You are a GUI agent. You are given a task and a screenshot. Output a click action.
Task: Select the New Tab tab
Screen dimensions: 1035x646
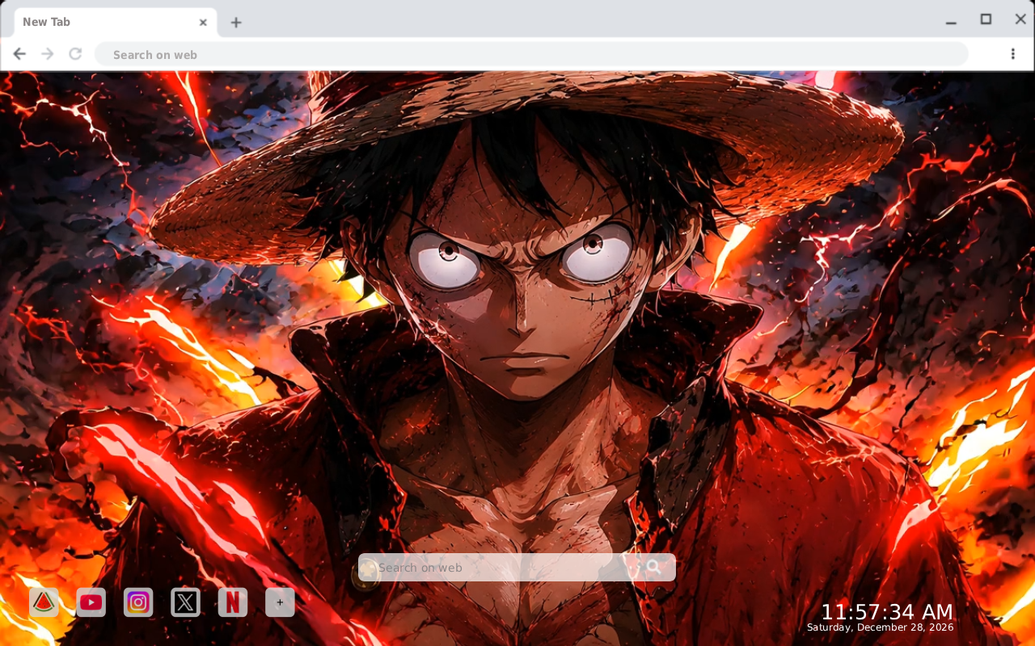pos(116,23)
